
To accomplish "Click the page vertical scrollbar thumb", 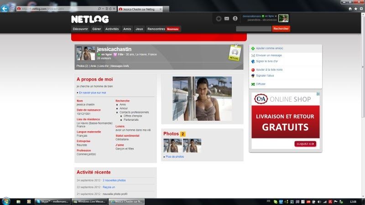I will (363, 67).
